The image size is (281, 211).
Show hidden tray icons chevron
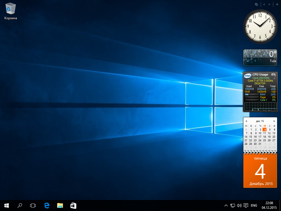coord(226,206)
